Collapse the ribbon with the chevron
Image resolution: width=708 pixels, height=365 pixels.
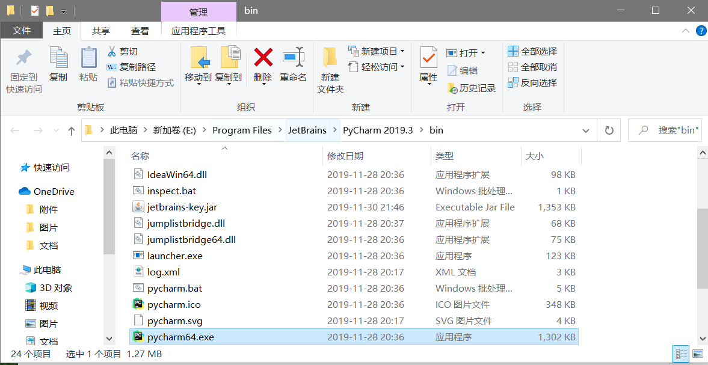(685, 31)
